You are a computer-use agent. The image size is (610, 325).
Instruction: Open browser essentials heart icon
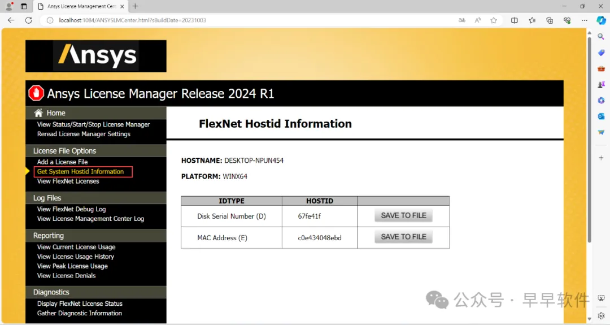coord(567,20)
